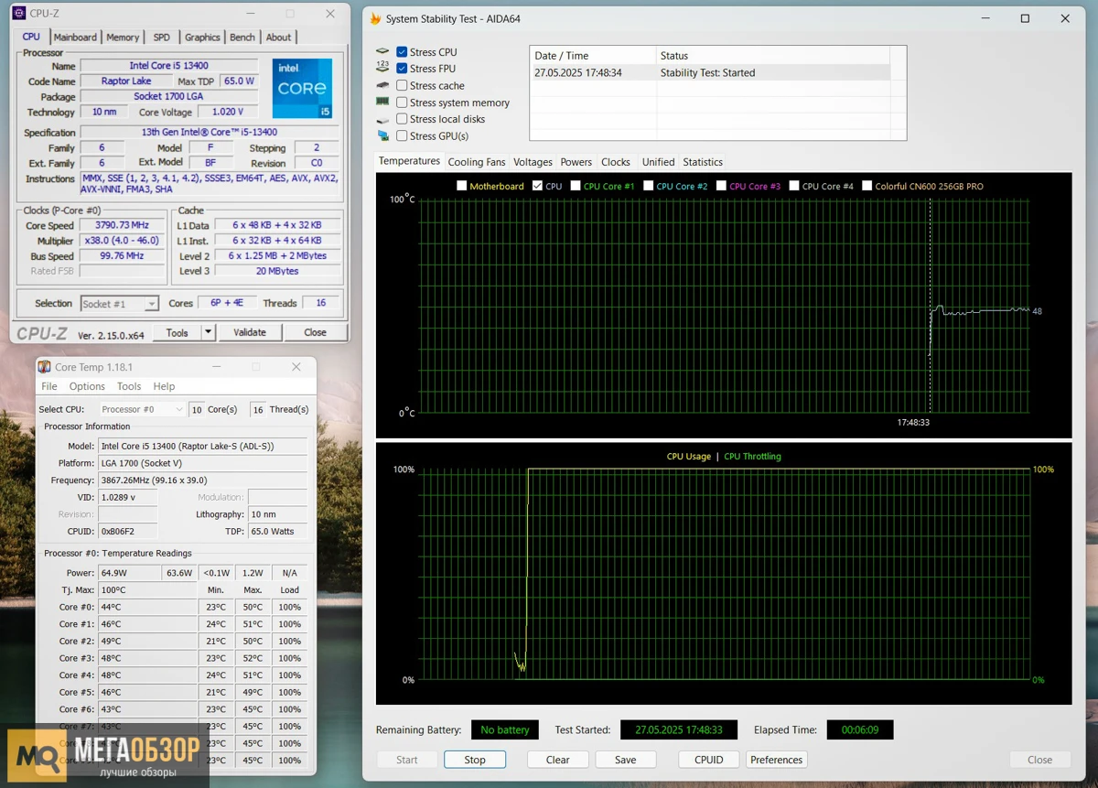This screenshot has height=788, width=1098.
Task: Switch to the Cooling Fans tab
Action: pos(477,162)
